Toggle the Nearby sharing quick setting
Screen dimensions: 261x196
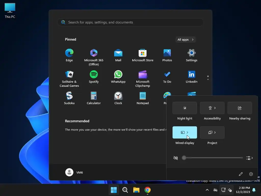(x=240, y=108)
